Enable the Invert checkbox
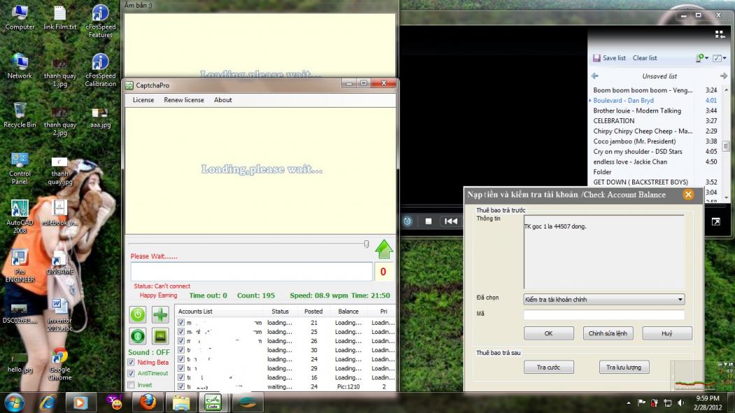The image size is (735, 413). coord(131,385)
